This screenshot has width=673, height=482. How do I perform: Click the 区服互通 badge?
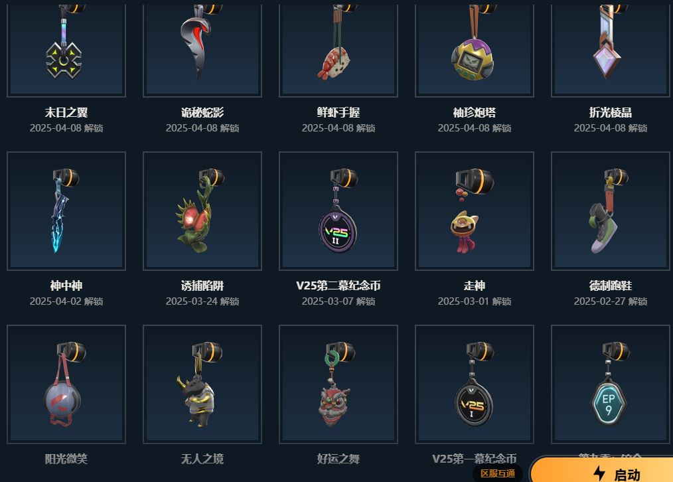tap(498, 473)
